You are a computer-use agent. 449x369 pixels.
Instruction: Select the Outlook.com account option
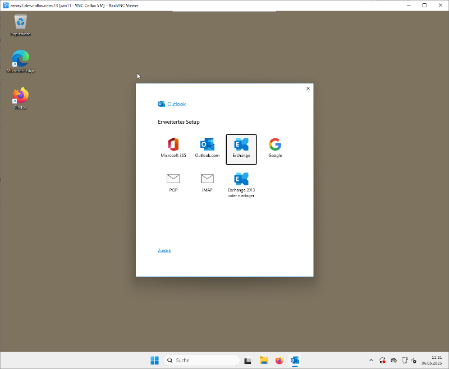tap(207, 148)
